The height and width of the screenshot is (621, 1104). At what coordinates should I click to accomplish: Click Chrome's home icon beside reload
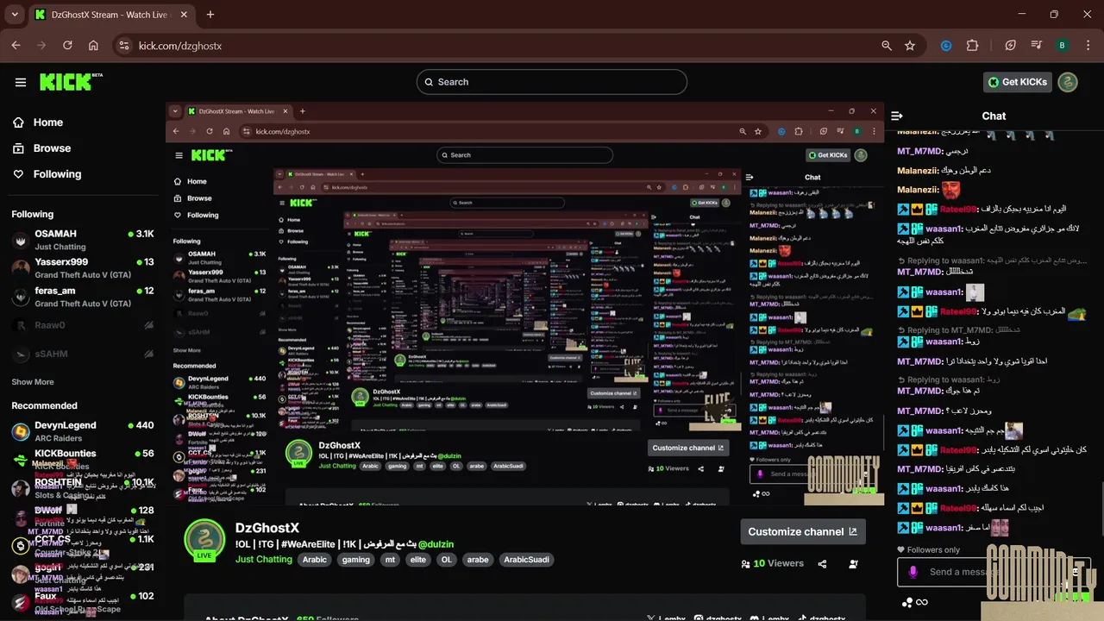pyautogui.click(x=93, y=46)
